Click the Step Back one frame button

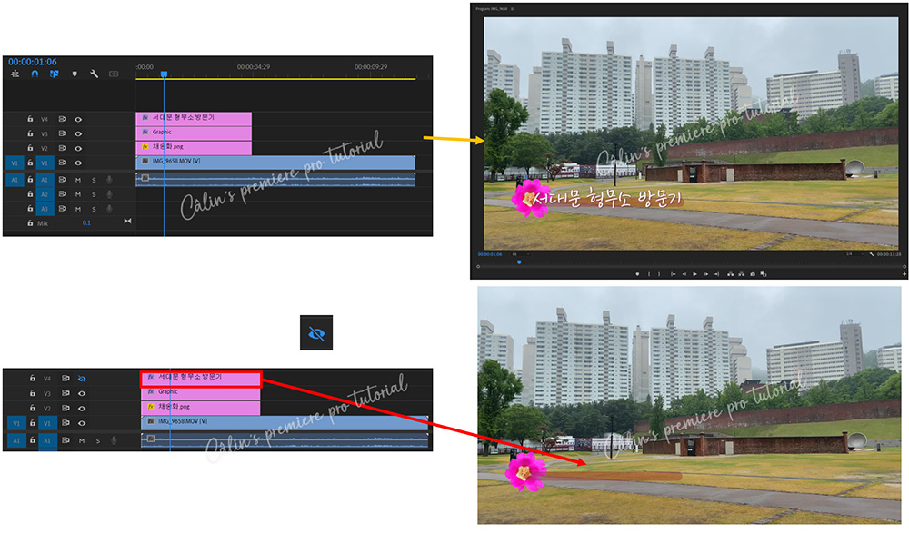(684, 274)
